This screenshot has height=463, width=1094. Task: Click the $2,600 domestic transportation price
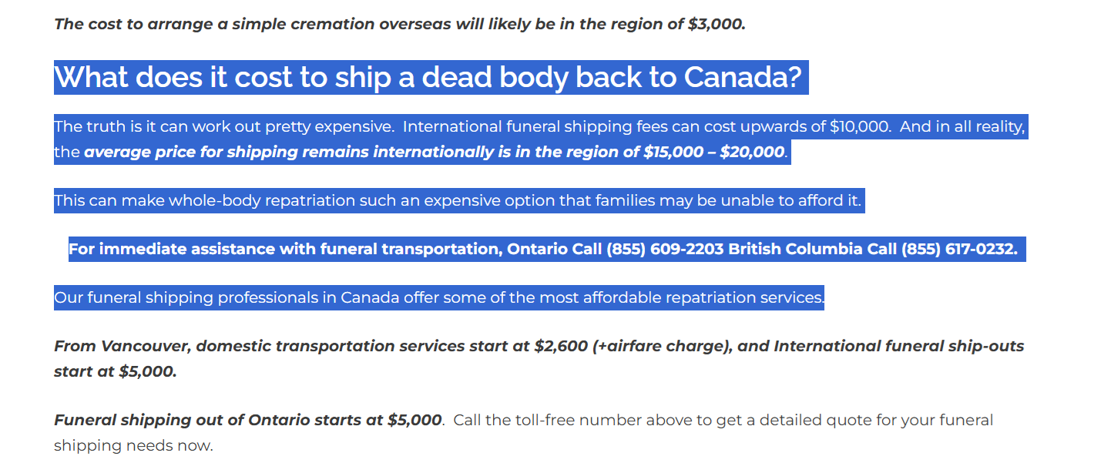tap(561, 346)
